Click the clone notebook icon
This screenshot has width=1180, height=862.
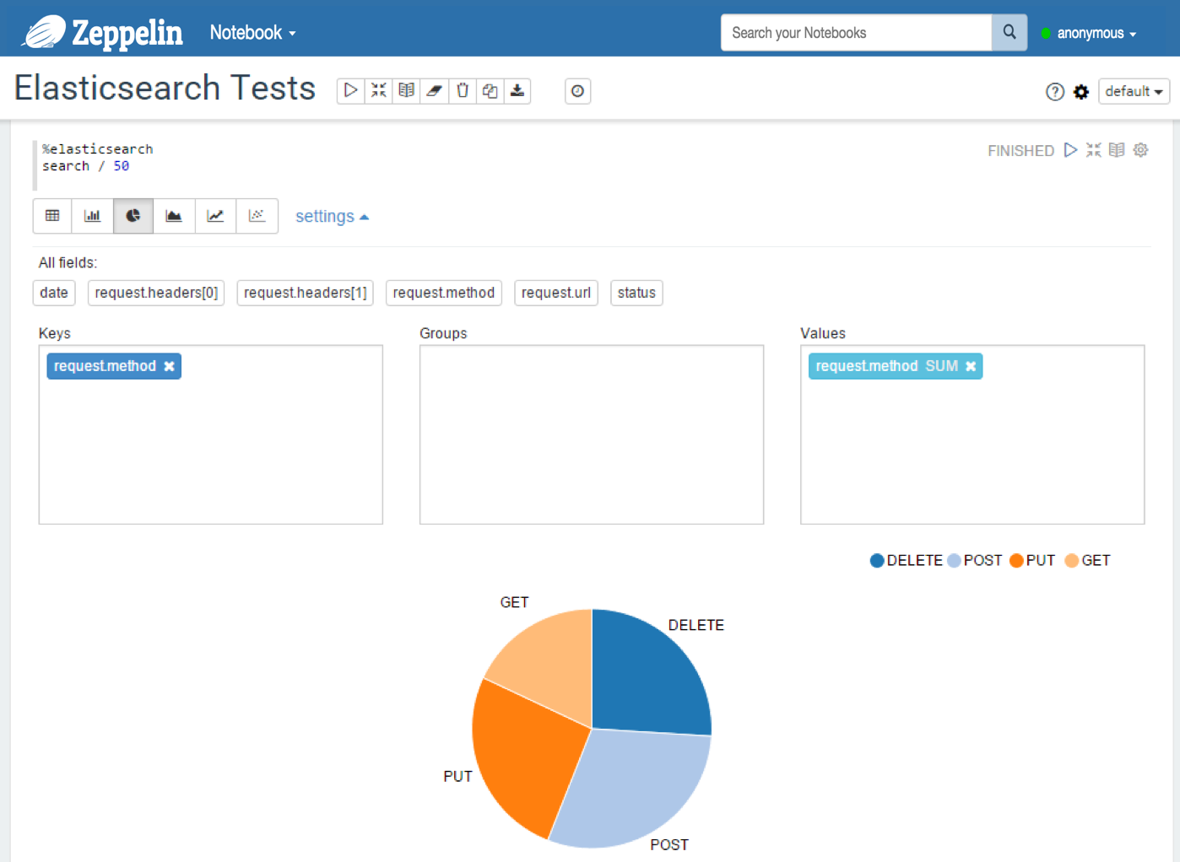coord(490,91)
